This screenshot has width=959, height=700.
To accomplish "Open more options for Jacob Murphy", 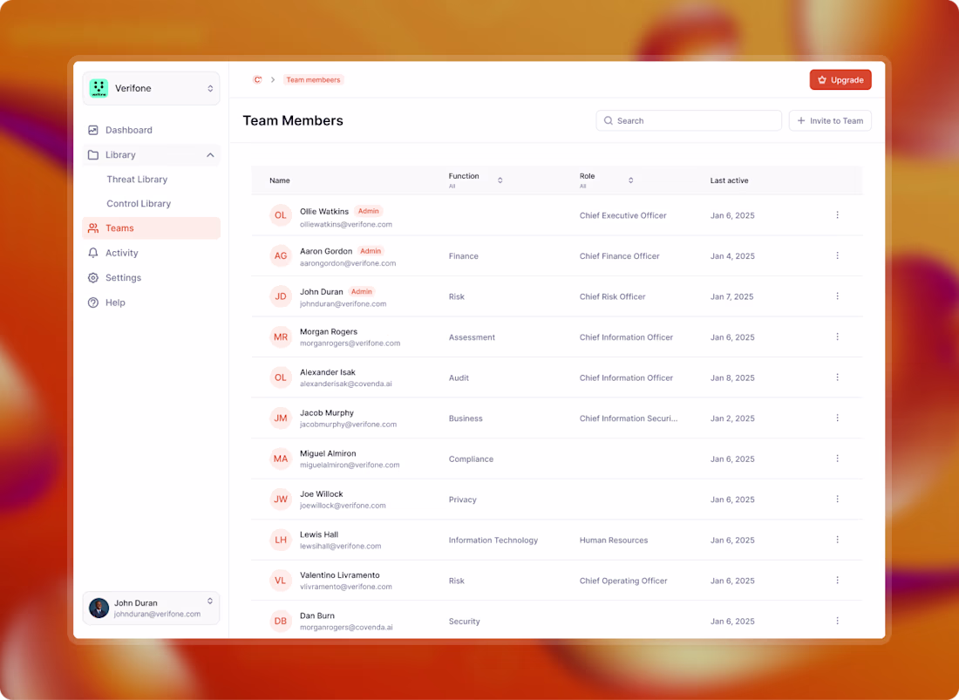I will coord(837,418).
